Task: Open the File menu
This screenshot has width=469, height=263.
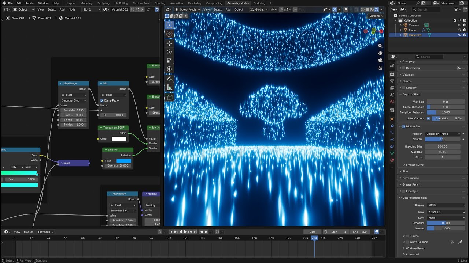Action: coord(10,3)
